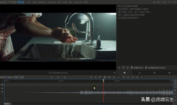This screenshot has height=105, width=177.
Task: Open the 语音识别 menu
Action: [x=42, y=2]
